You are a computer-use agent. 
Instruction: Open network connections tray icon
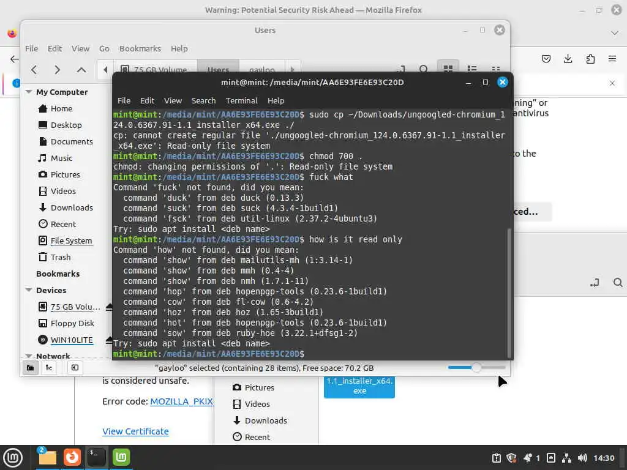coord(566,458)
